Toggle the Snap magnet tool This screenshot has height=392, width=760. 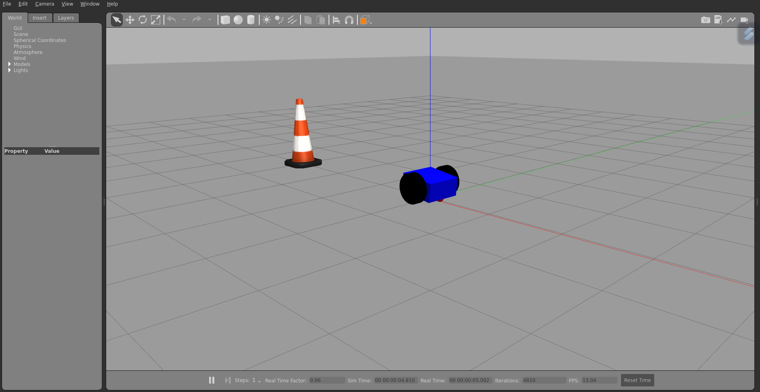click(349, 20)
